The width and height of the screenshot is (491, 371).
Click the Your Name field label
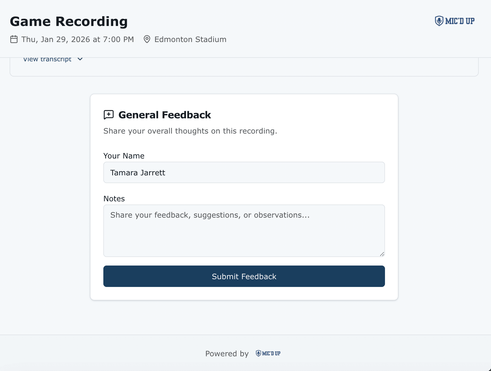point(124,156)
